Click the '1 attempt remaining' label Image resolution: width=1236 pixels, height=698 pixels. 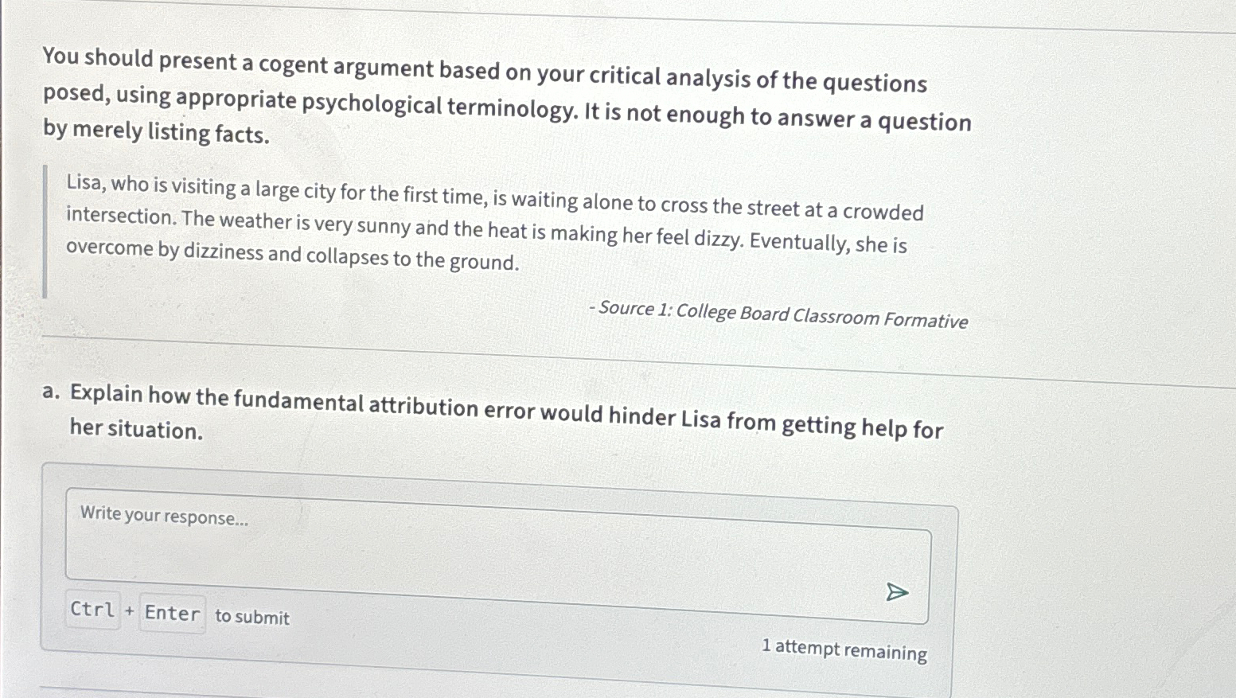click(844, 650)
